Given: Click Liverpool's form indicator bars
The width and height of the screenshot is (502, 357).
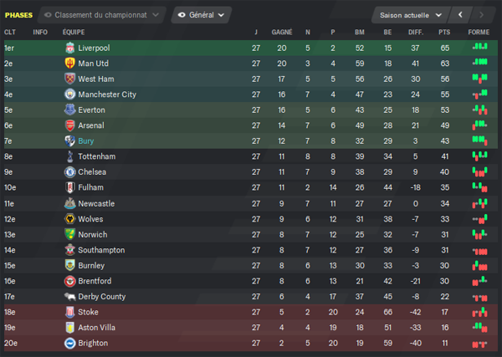Looking at the screenshot, I should coord(479,47).
